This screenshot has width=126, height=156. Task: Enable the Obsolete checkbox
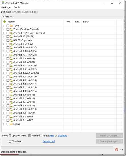click(10, 141)
